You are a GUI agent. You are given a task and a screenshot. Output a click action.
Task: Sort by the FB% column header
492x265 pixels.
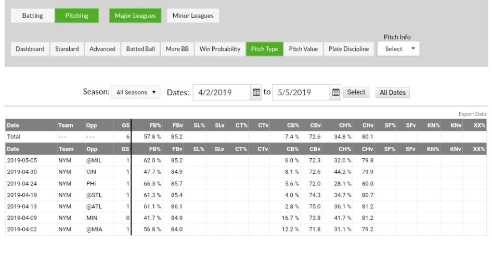[x=154, y=125]
